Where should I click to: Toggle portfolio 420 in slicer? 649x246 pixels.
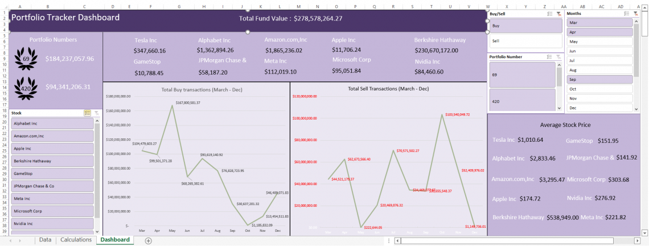click(523, 100)
